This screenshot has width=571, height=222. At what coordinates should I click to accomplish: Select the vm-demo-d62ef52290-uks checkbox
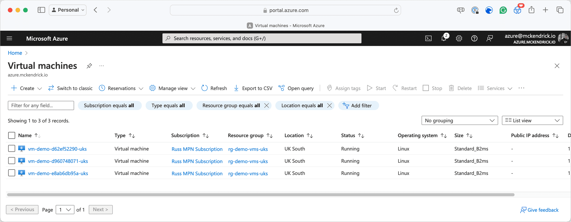pos(11,149)
